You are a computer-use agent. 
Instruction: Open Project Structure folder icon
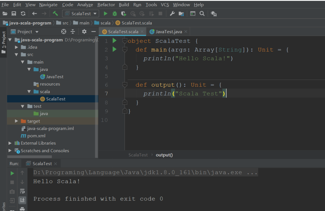pyautogui.click(x=181, y=14)
